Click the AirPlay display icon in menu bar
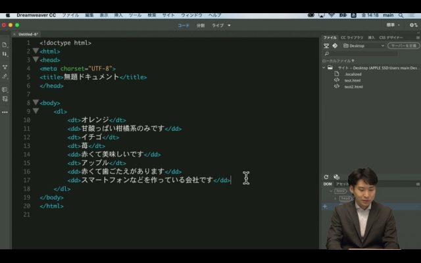 click(x=322, y=15)
